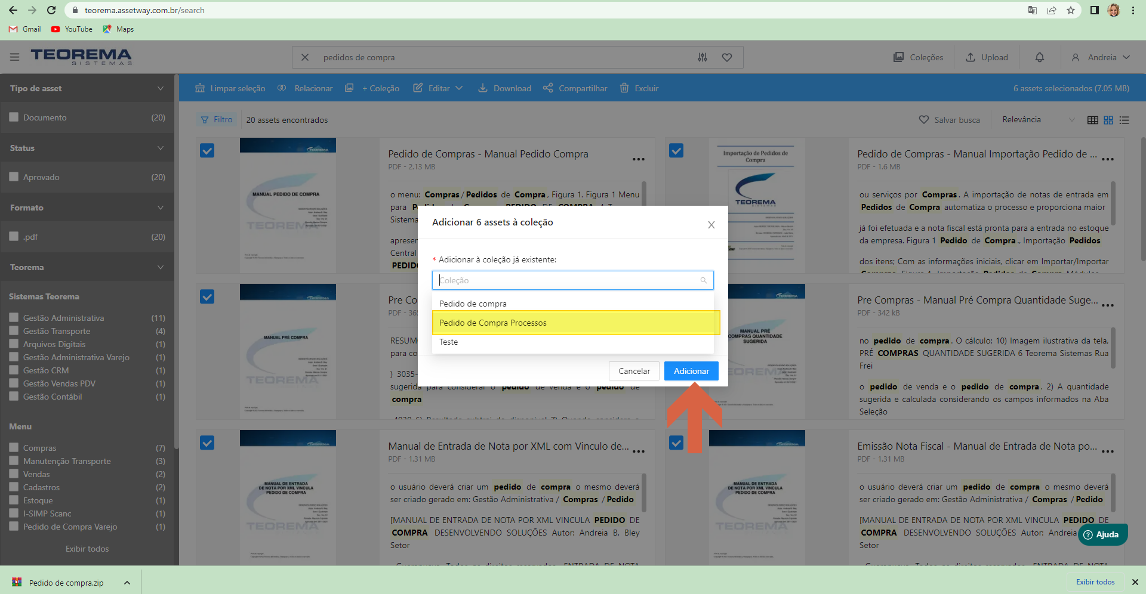Screen dimensions: 1146x594
Task: Click Download in the toolbar
Action: [504, 88]
